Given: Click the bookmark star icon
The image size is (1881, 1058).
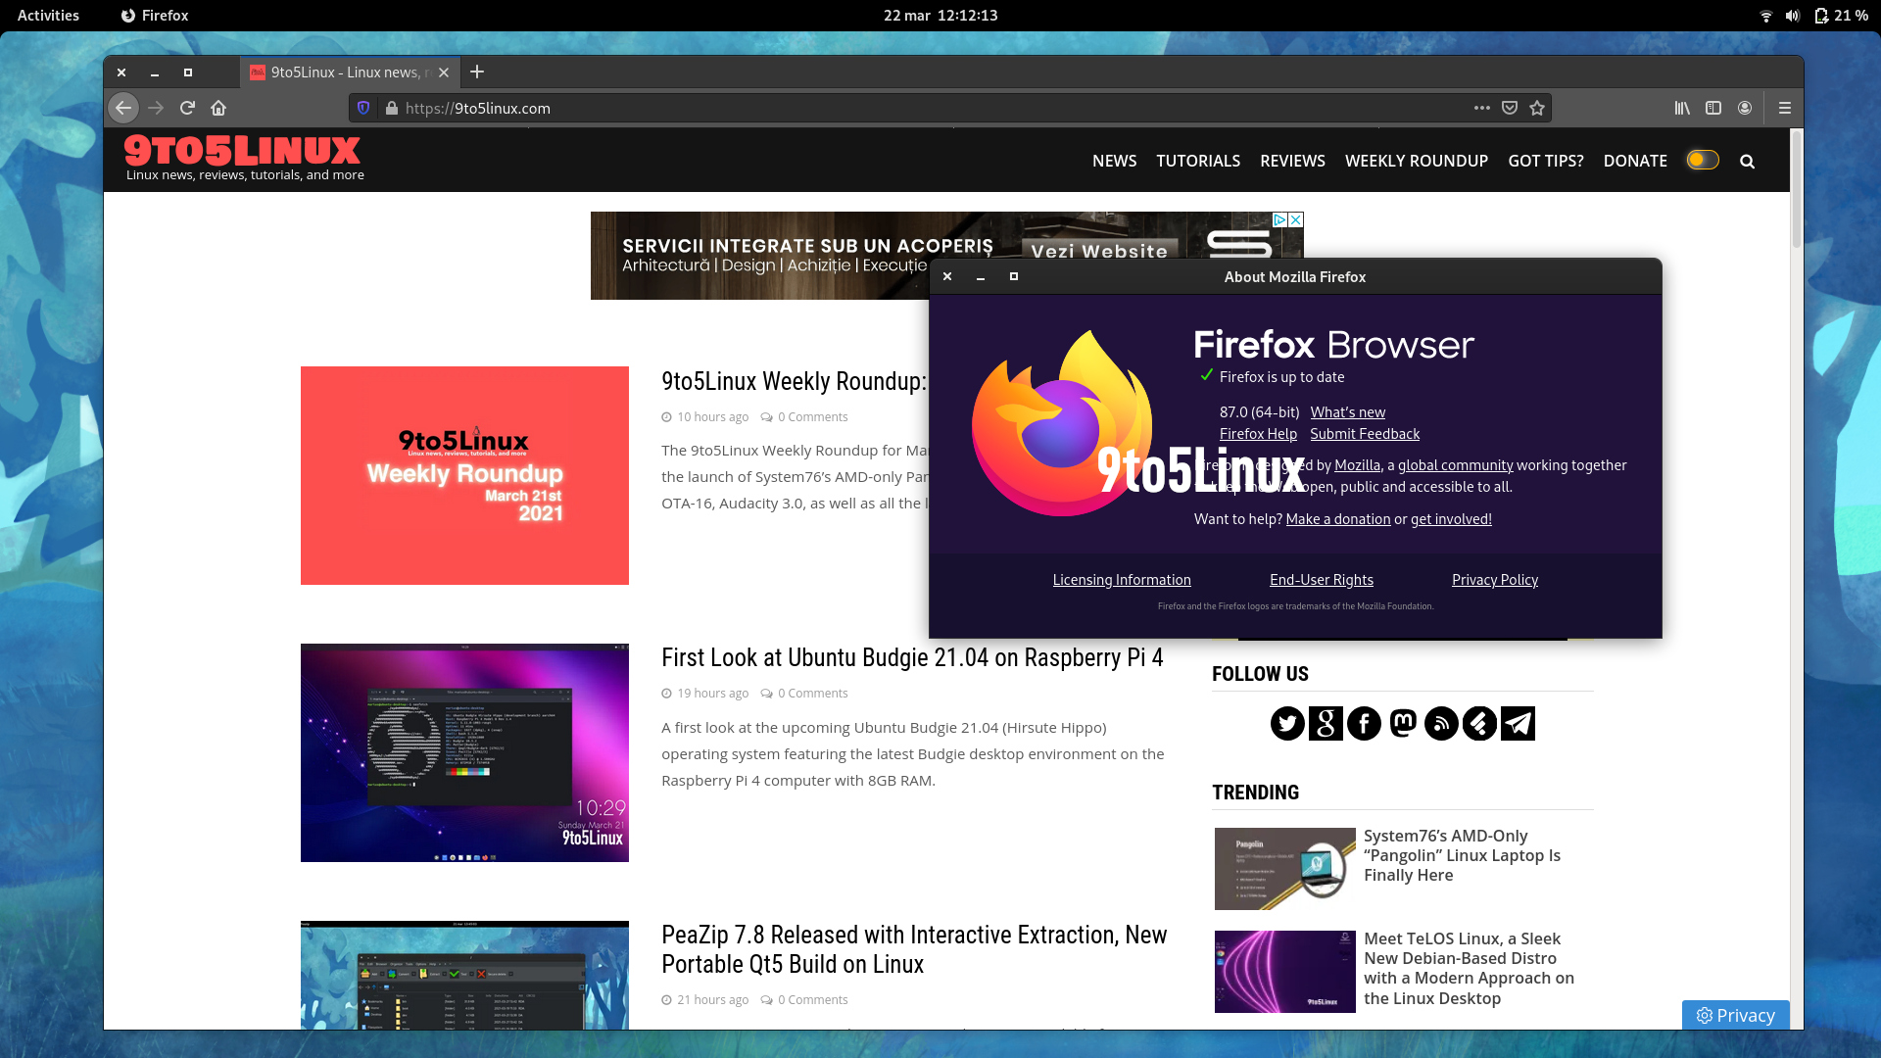Looking at the screenshot, I should tap(1537, 108).
